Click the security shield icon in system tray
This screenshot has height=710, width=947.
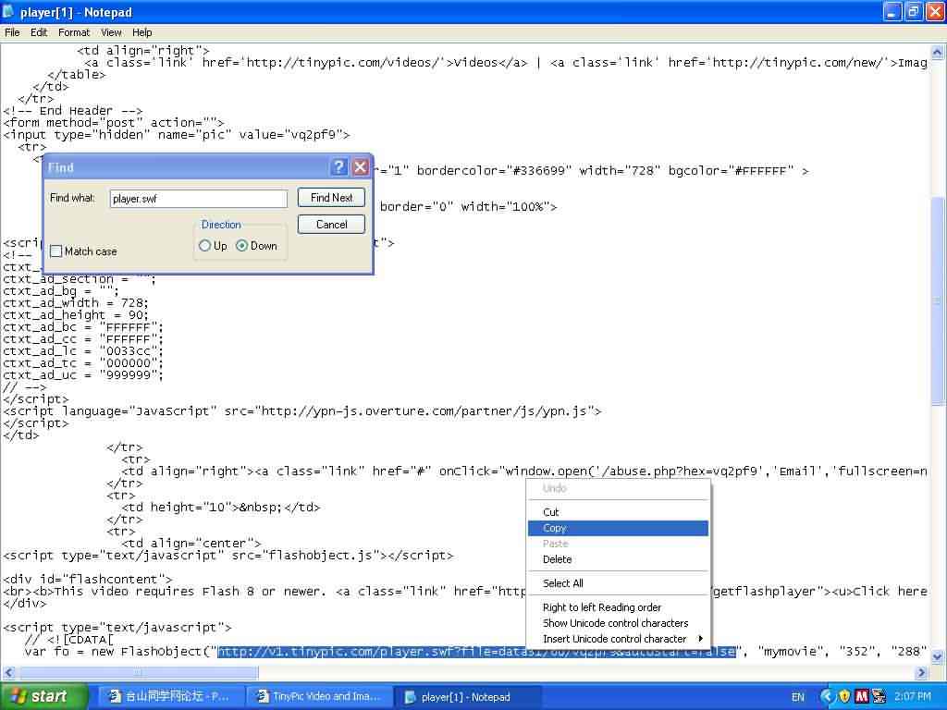coord(843,696)
